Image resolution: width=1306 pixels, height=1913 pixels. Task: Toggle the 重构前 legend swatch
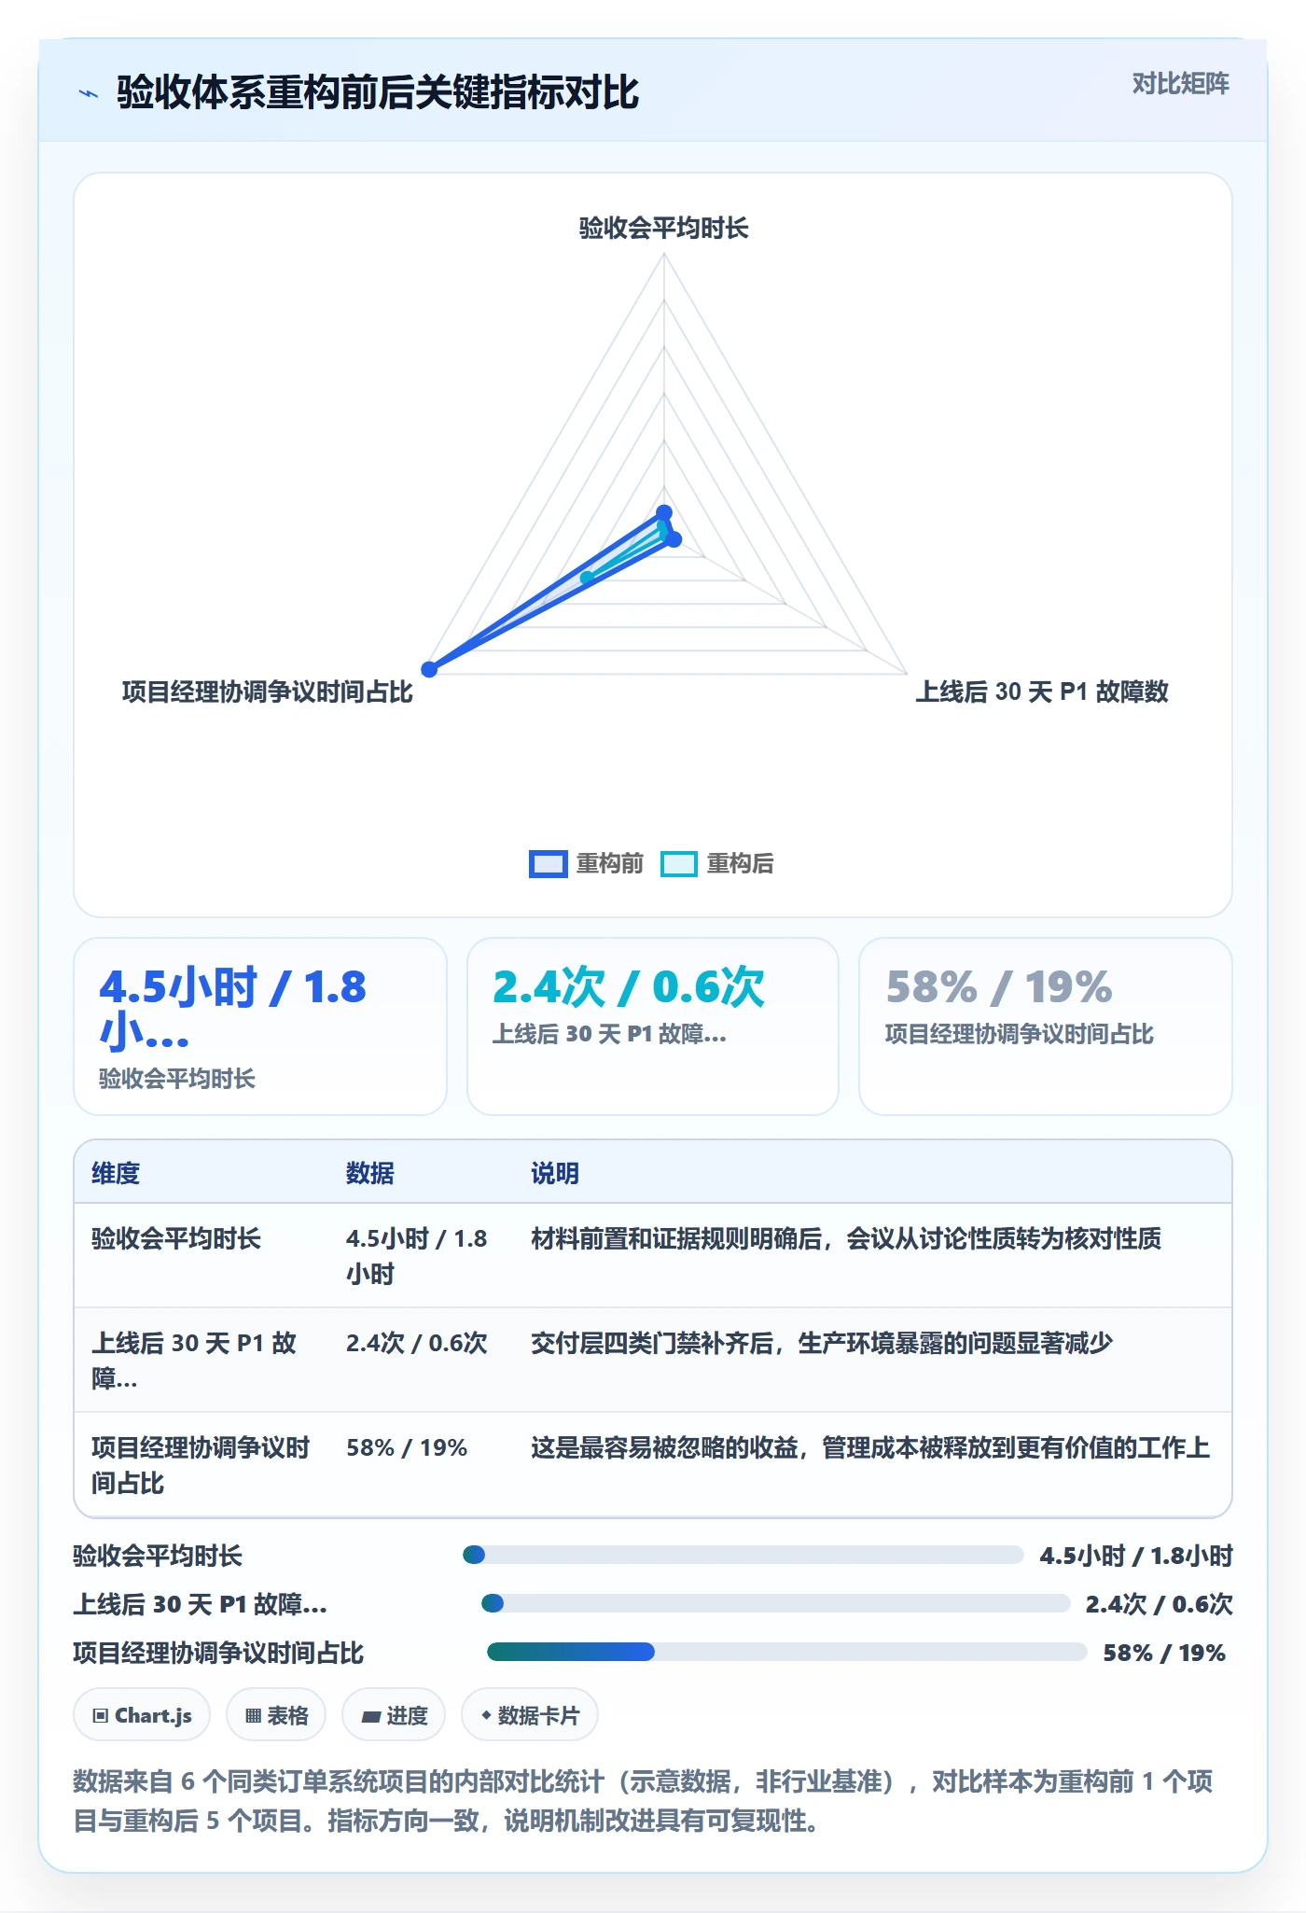(548, 864)
